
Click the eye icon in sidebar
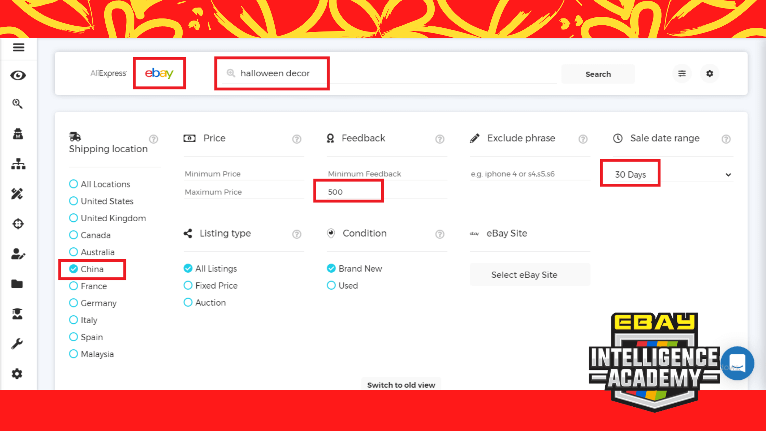pos(18,75)
